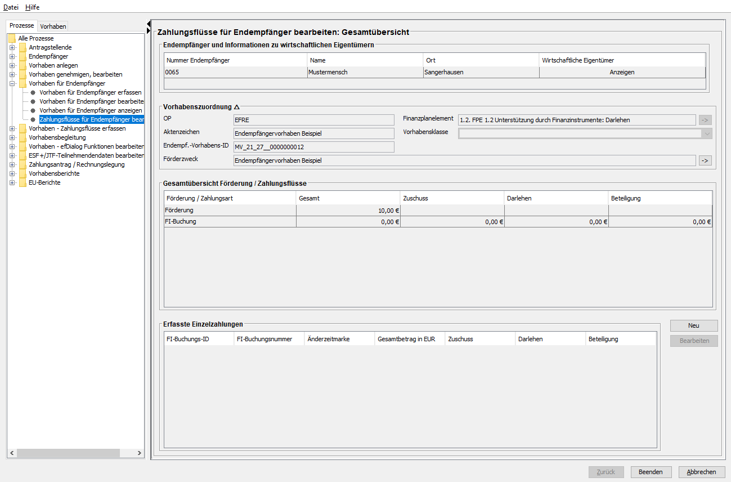Switch to the Prozesse tab
Viewport: 731px width, 482px height.
[x=22, y=26]
